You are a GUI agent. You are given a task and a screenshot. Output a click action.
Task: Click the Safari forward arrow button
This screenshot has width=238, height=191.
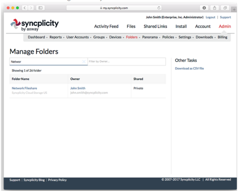click(x=31, y=8)
